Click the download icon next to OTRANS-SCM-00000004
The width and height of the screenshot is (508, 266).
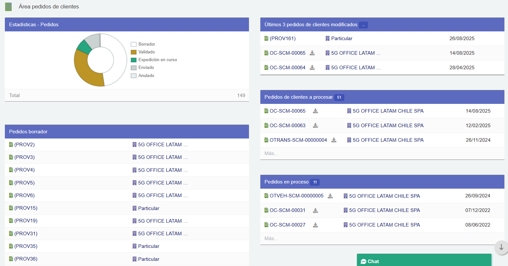pos(334,140)
